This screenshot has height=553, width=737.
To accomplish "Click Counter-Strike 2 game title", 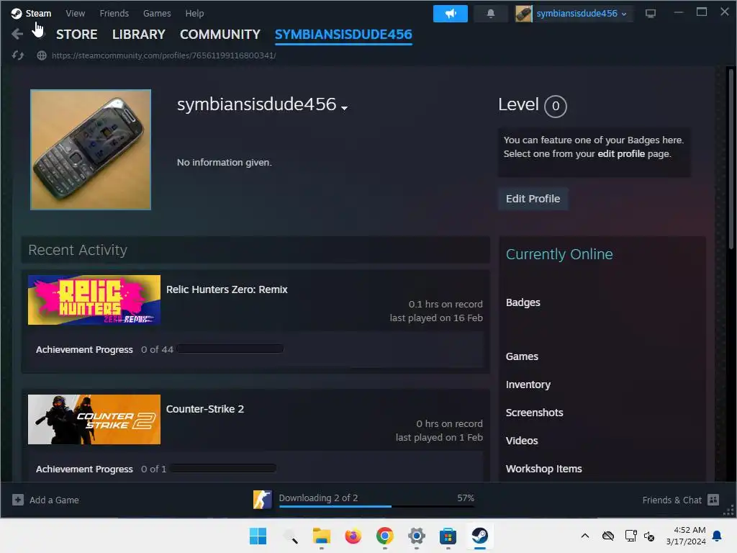I will [x=205, y=409].
